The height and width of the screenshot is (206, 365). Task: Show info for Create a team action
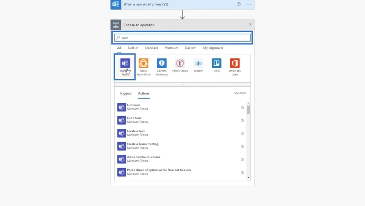pyautogui.click(x=242, y=134)
